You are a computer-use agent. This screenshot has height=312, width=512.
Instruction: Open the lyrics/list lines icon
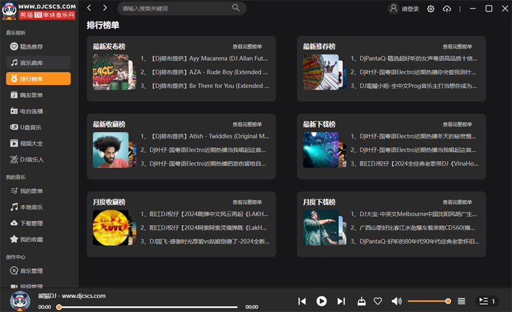tap(461, 301)
